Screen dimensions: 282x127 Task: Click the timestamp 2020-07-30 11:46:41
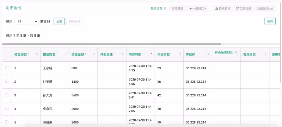140,95
